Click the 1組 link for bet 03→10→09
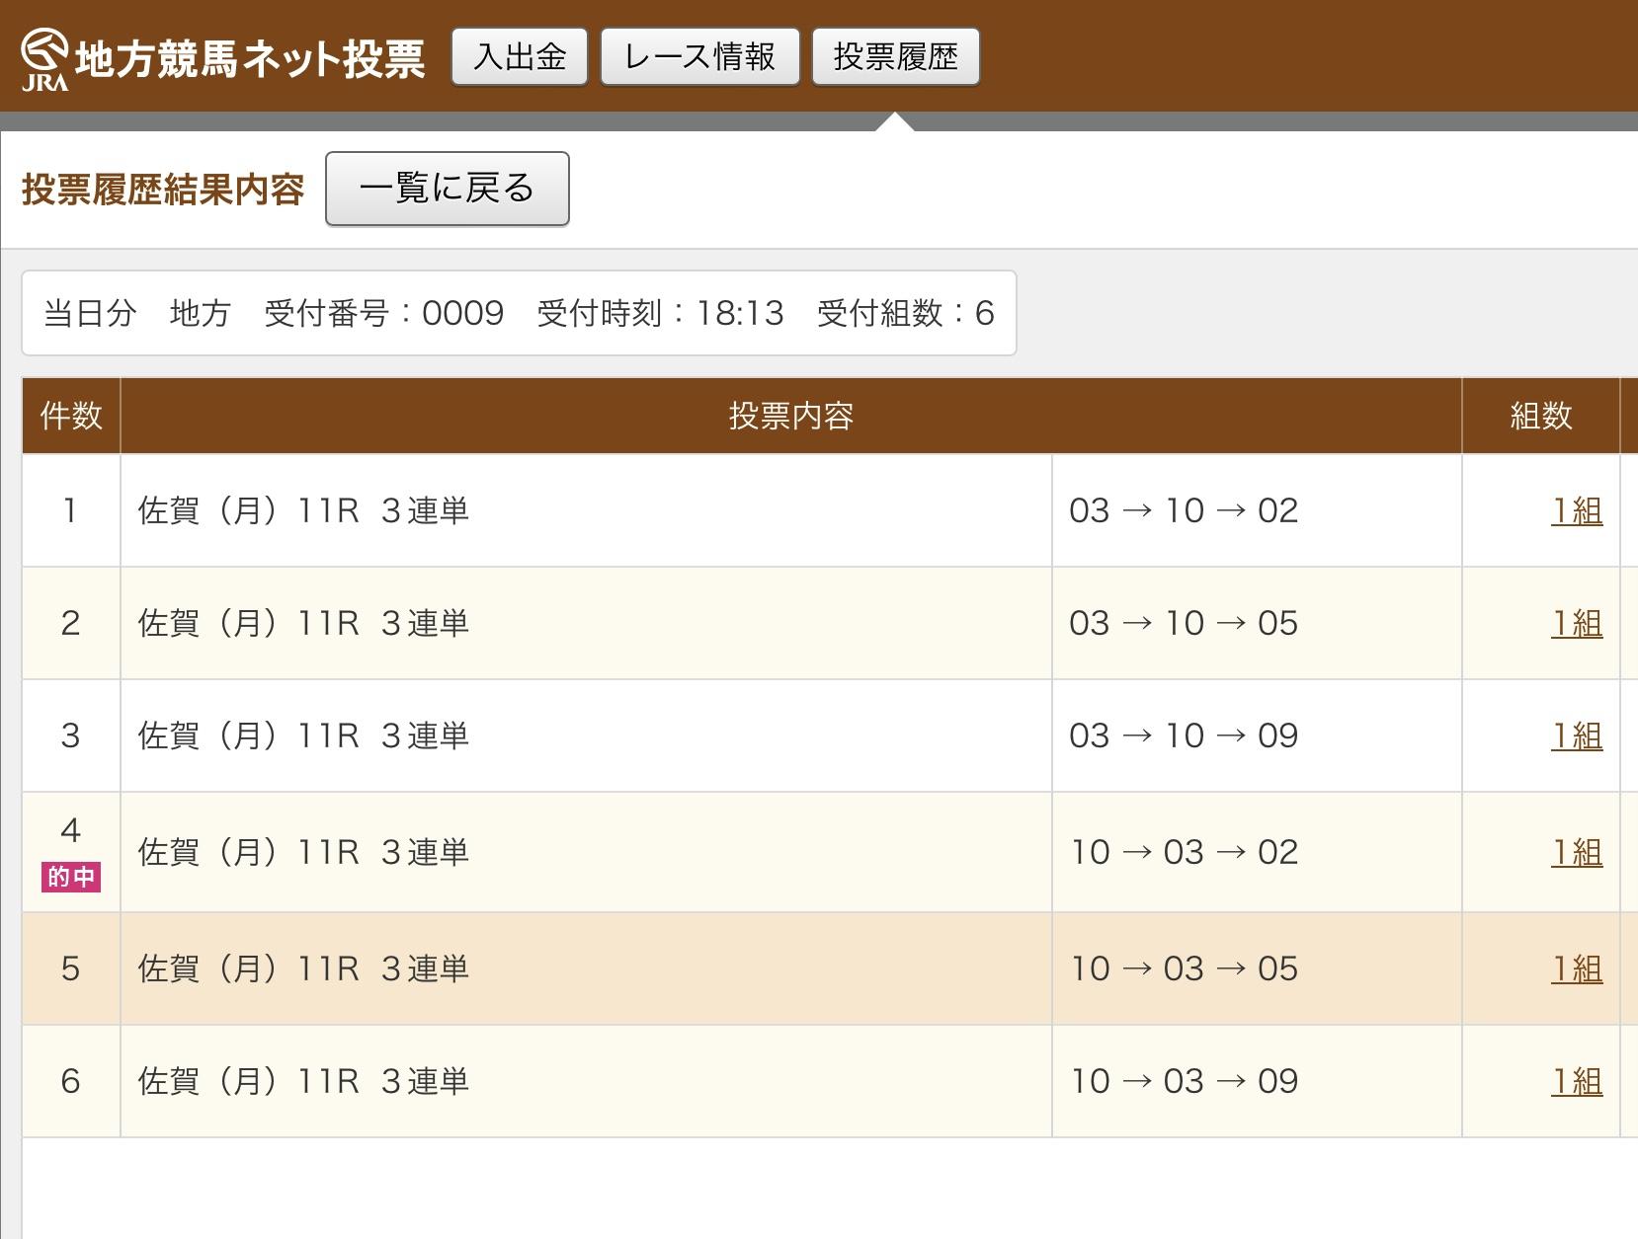The height and width of the screenshot is (1239, 1638). point(1576,736)
